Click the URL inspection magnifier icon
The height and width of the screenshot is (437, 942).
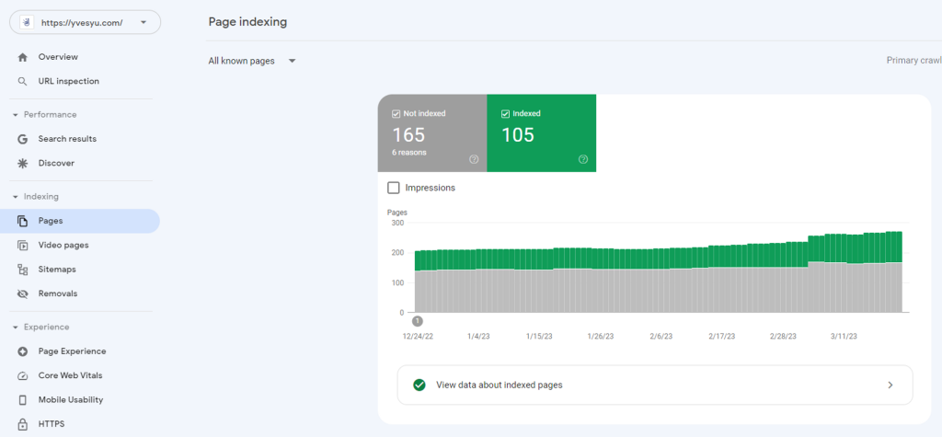coord(23,81)
